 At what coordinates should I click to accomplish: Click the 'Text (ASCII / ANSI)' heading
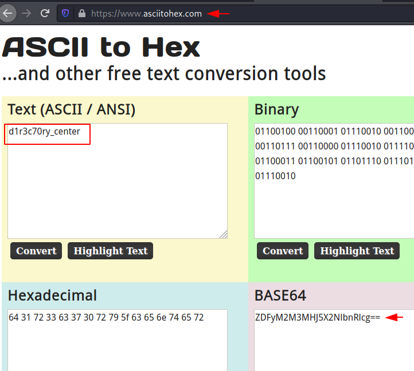(x=72, y=109)
